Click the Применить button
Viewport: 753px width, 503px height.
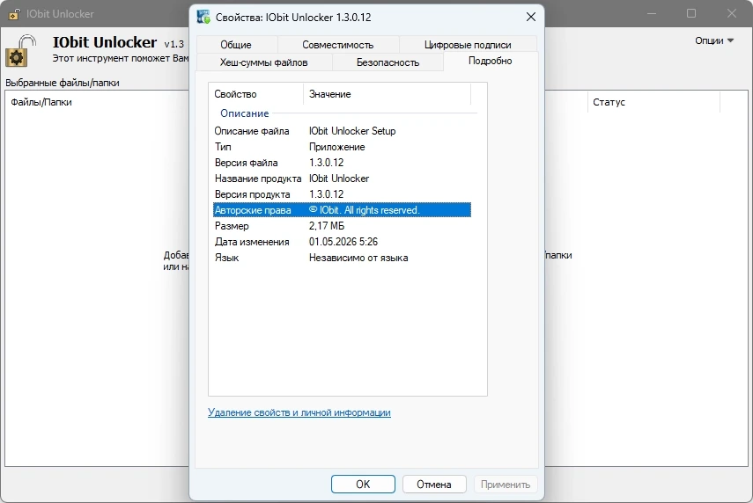point(506,485)
